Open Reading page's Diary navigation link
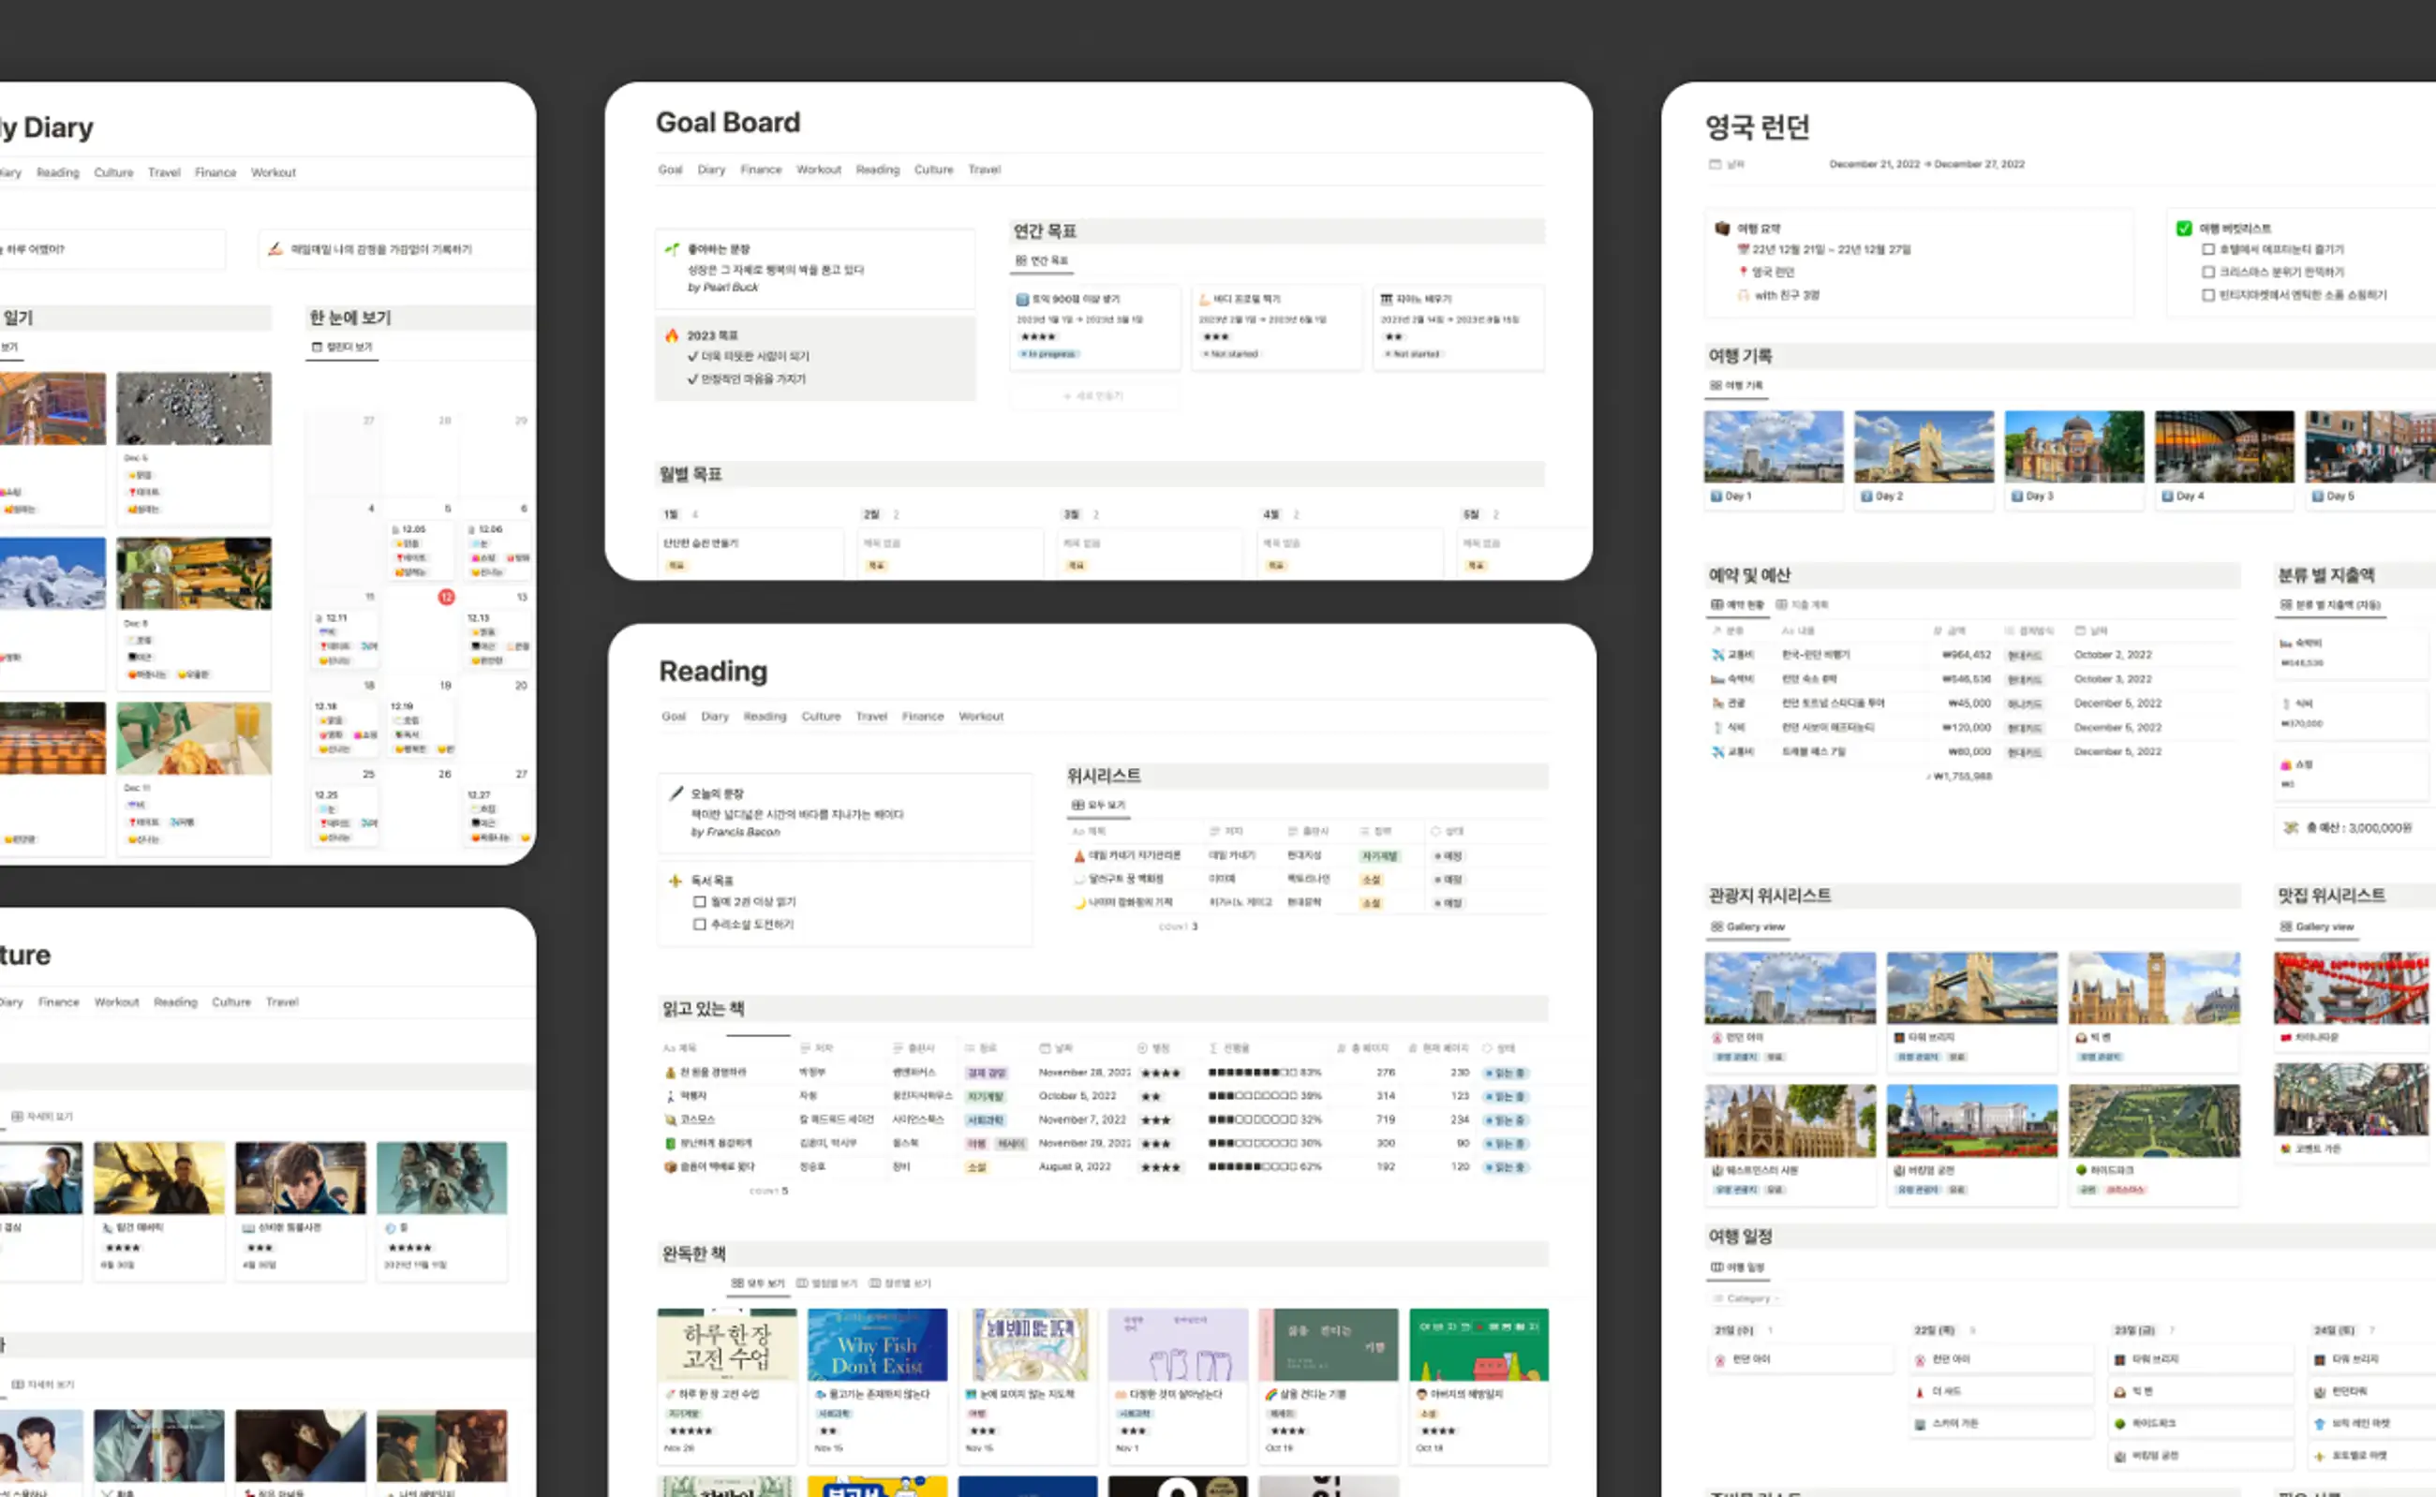This screenshot has height=1497, width=2436. [x=714, y=716]
